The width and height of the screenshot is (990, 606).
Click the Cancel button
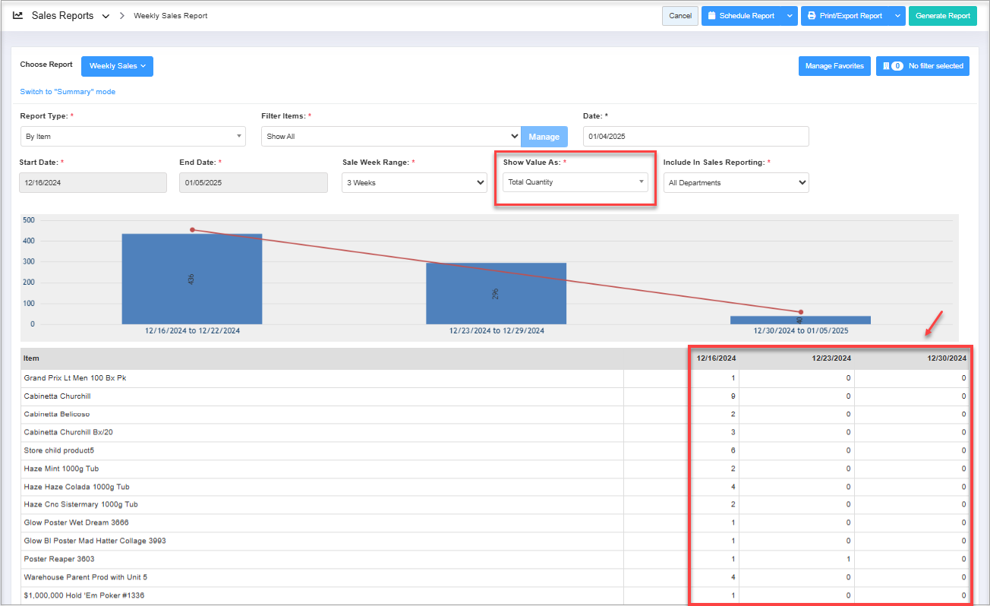point(680,16)
